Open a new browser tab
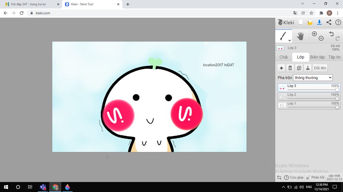 click(128, 4)
